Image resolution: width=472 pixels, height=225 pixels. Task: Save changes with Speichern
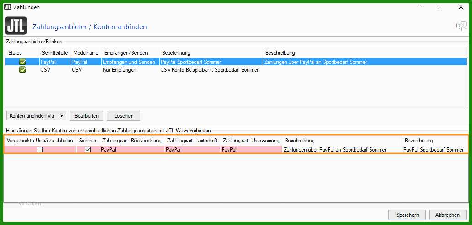407,215
